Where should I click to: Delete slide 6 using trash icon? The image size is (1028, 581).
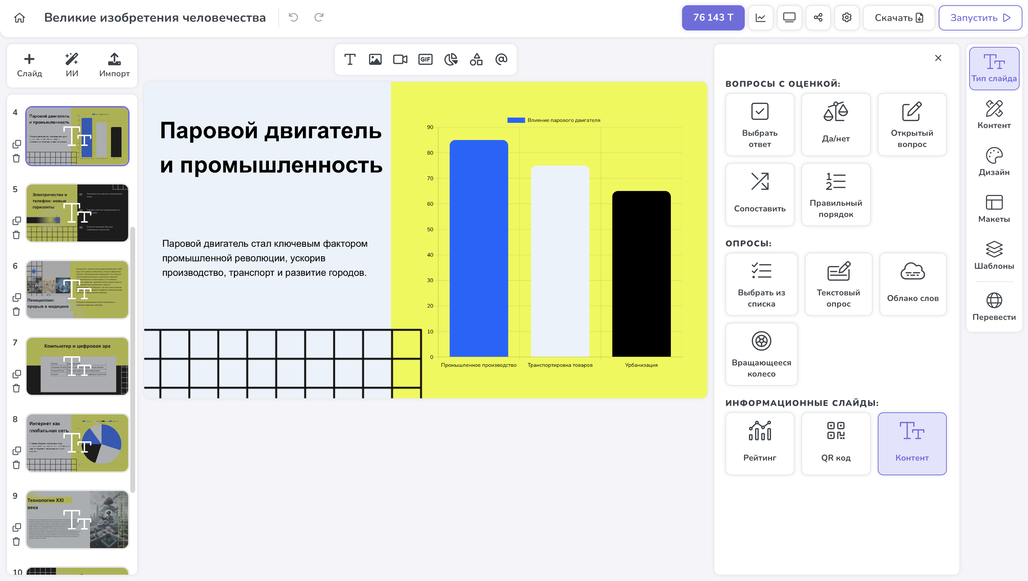pyautogui.click(x=16, y=311)
